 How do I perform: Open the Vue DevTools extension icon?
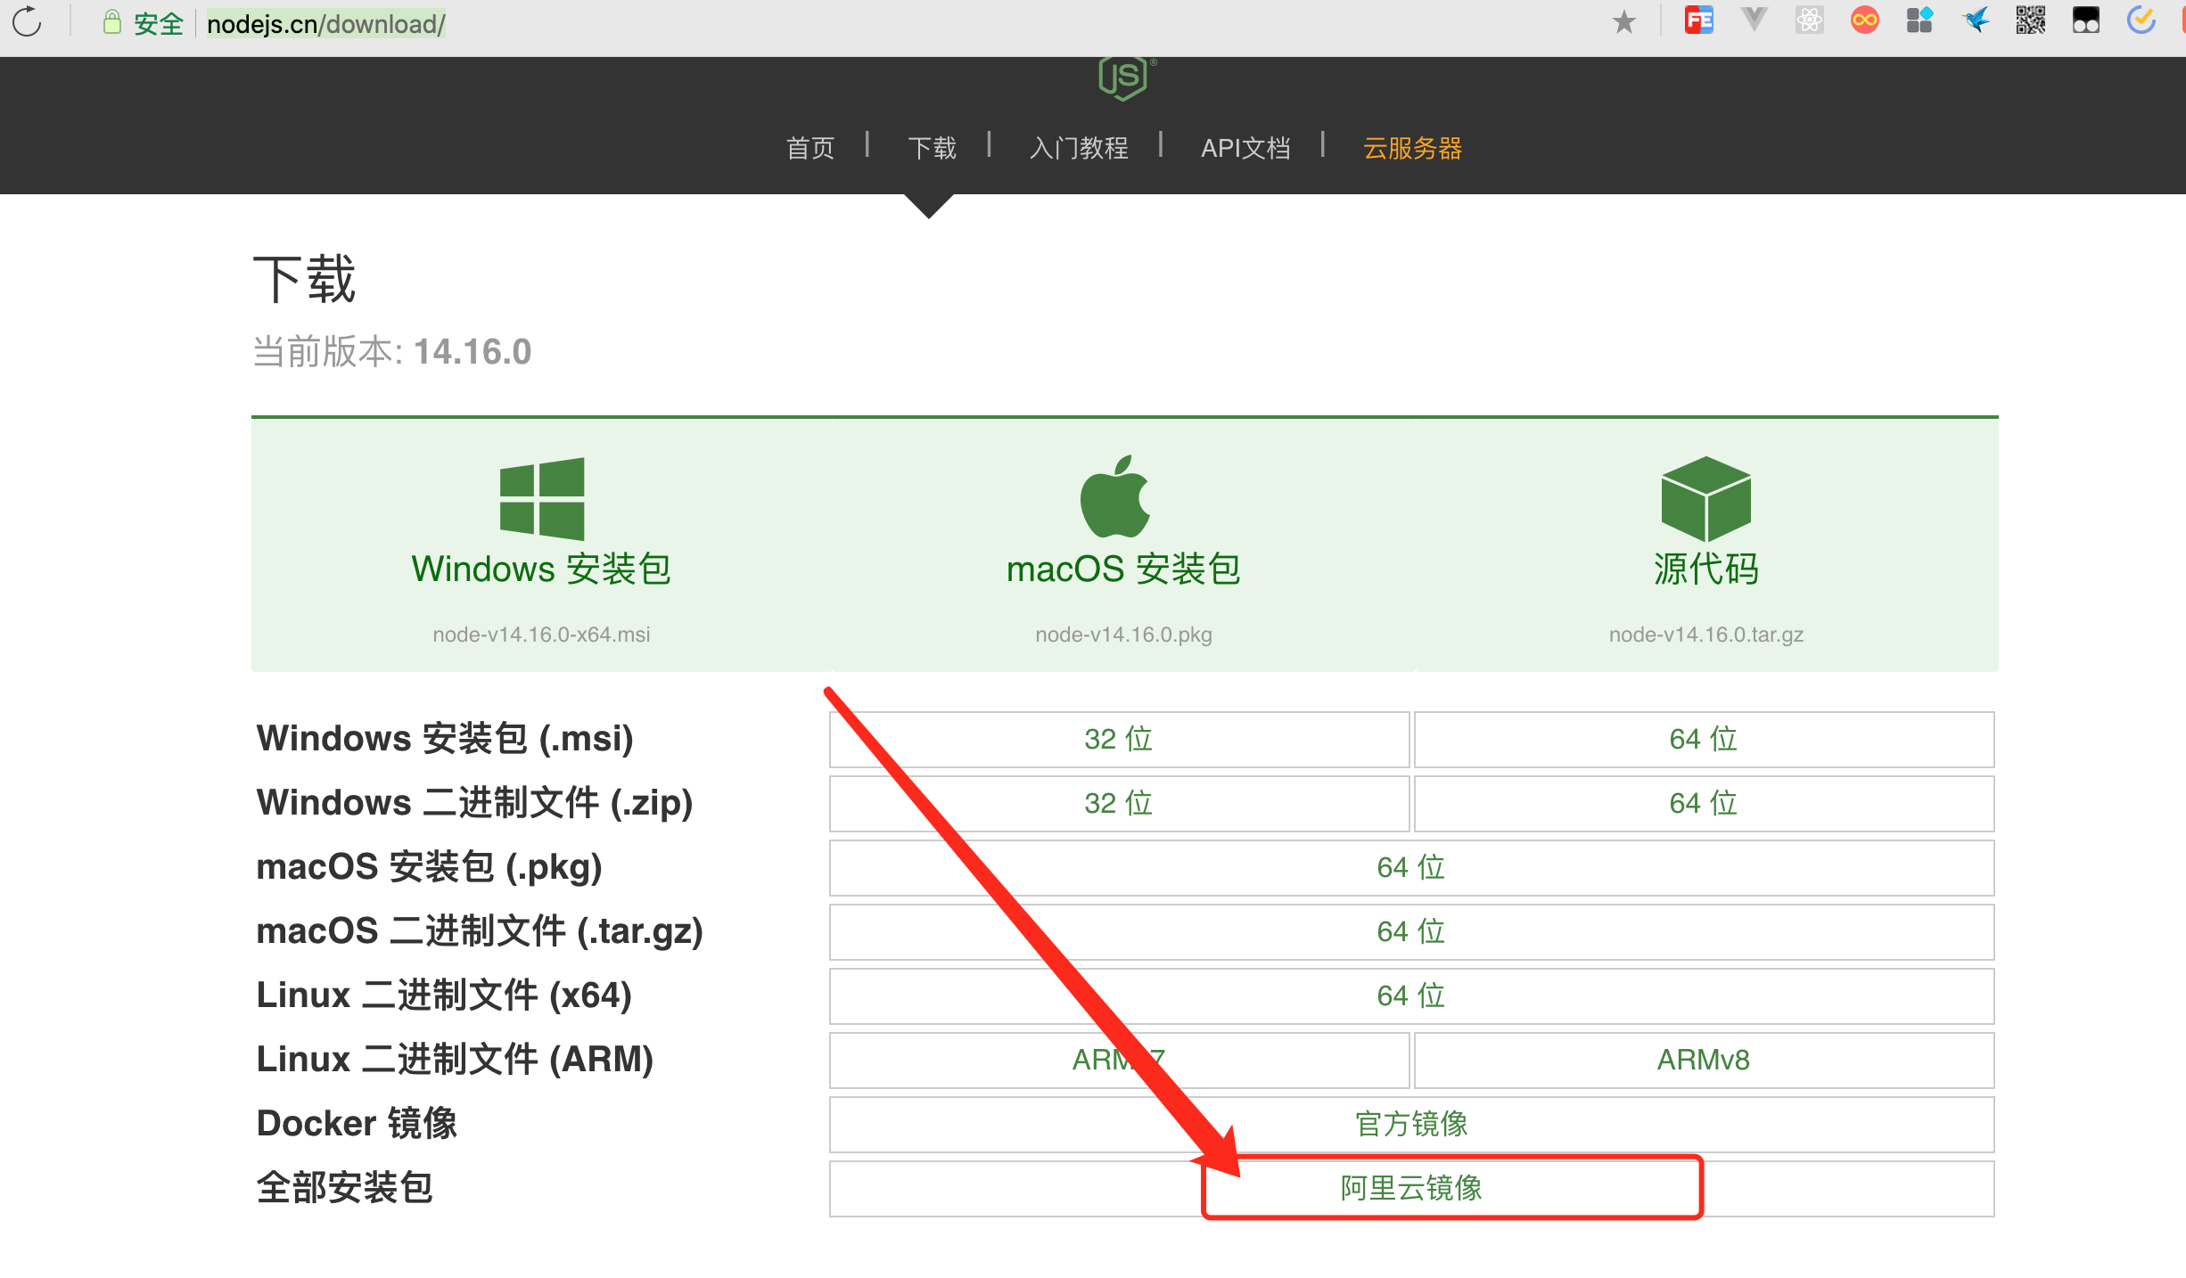pos(1753,20)
